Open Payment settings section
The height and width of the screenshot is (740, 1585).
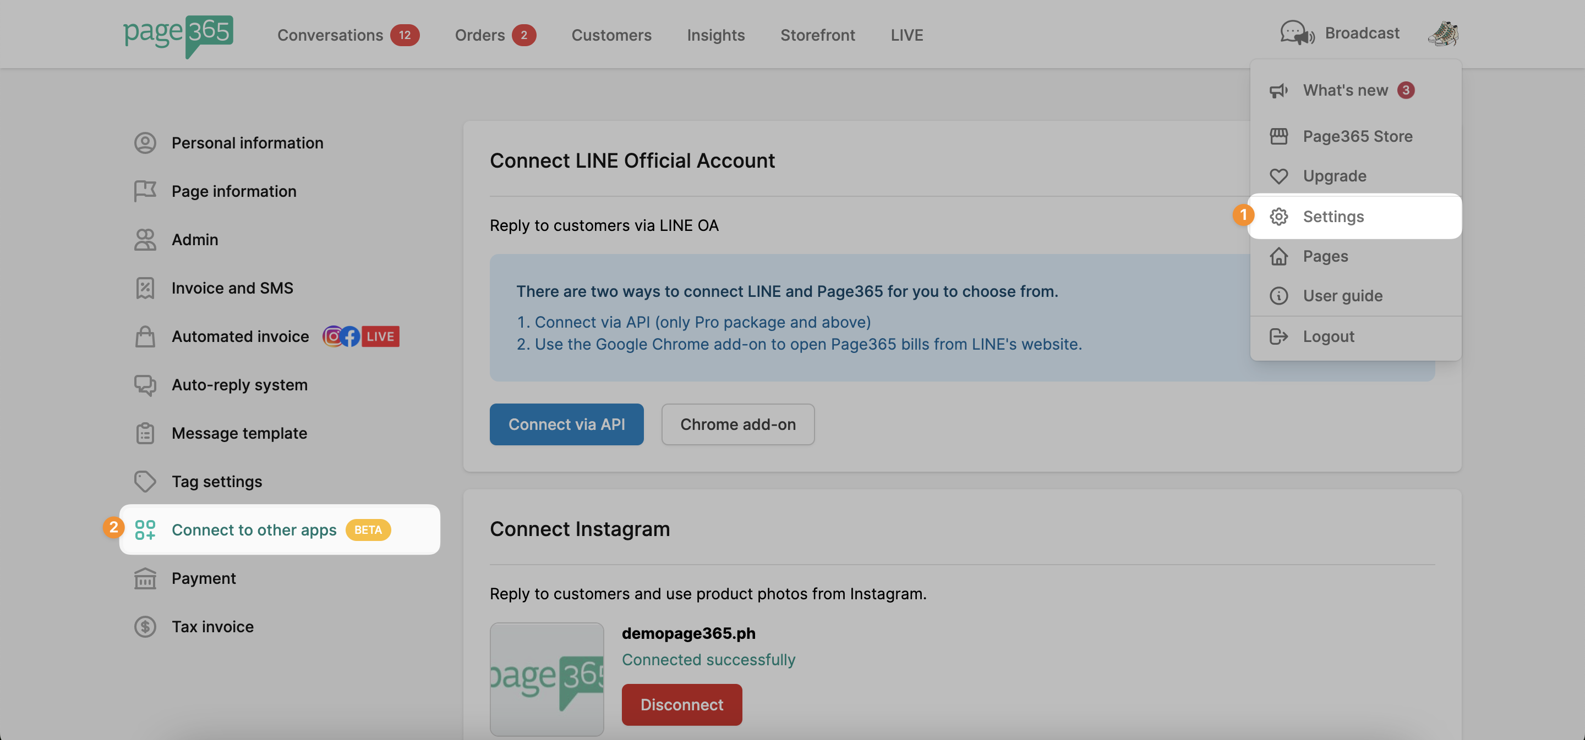(203, 578)
